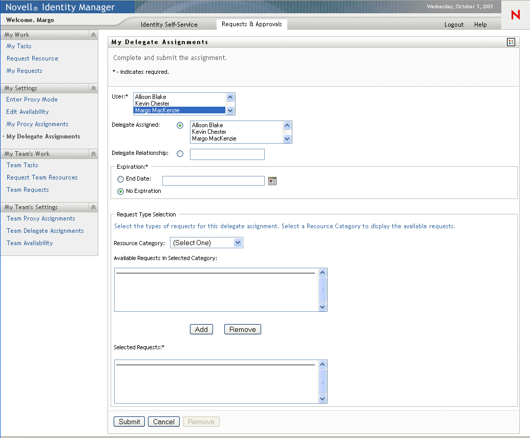Select Allison Blake in User list
Image resolution: width=530 pixels, height=438 pixels.
click(x=180, y=97)
